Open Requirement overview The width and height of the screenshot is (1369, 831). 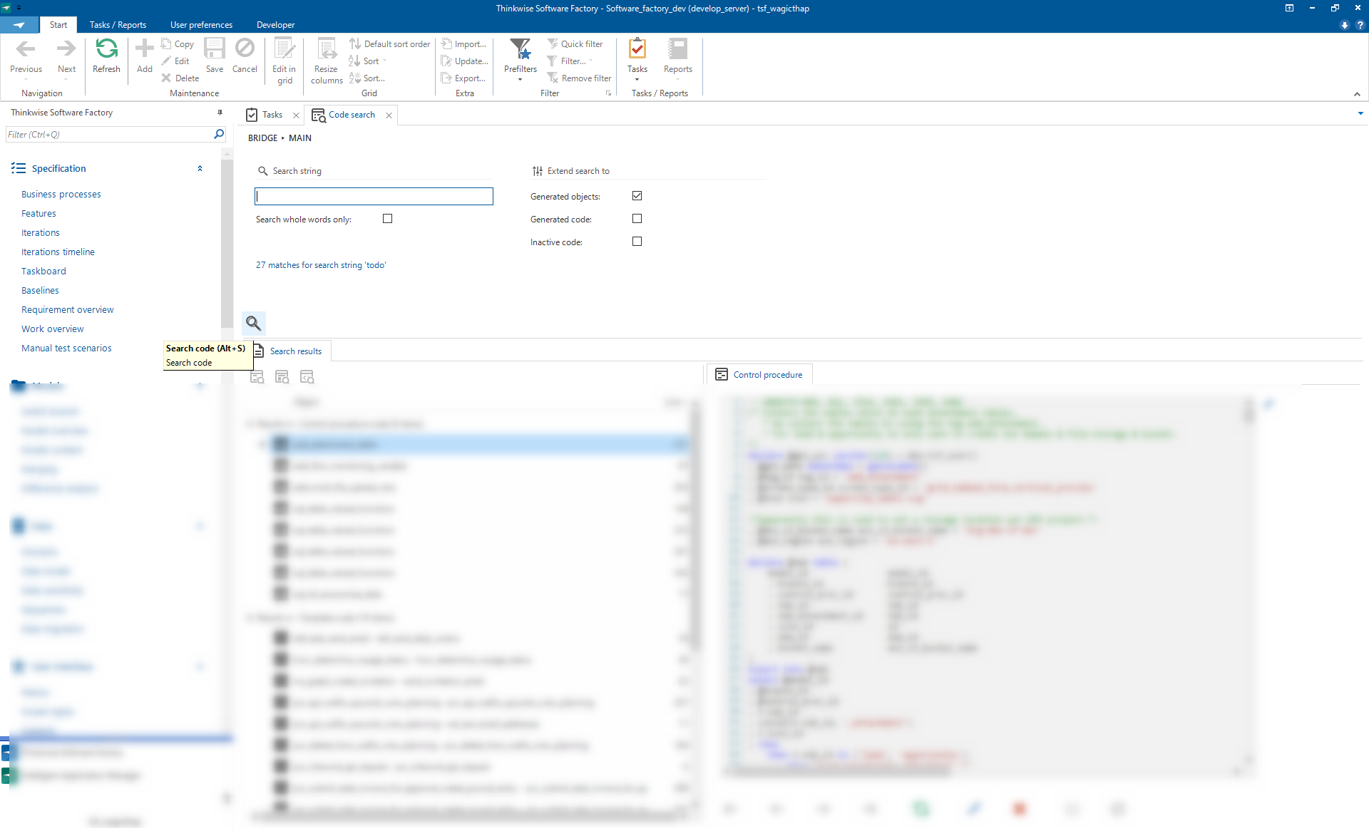point(68,309)
